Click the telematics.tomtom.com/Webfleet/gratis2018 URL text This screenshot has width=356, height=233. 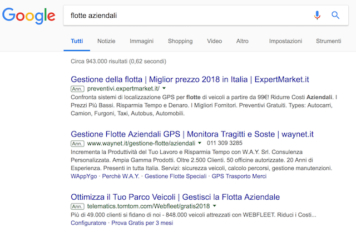[149, 206]
